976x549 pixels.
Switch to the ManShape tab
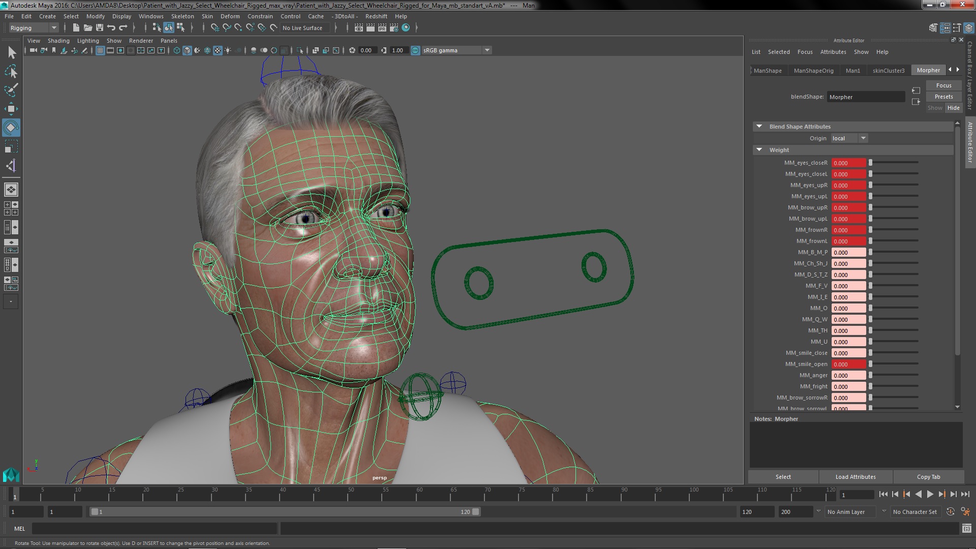click(x=768, y=71)
